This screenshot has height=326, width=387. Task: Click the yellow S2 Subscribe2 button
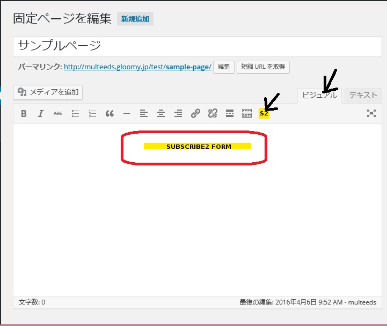[264, 113]
